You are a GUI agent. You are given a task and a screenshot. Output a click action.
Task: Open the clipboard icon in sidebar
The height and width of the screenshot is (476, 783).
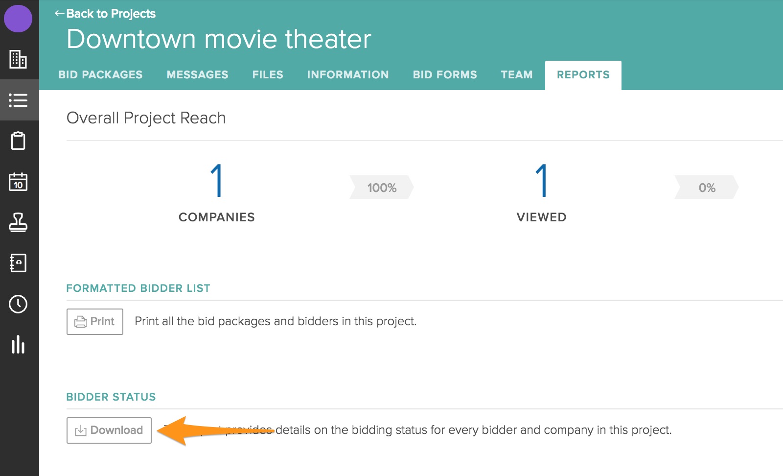(18, 141)
